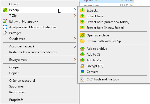Select Add to 7Z option
This screenshot has width=150, height=104.
[x=114, y=54]
